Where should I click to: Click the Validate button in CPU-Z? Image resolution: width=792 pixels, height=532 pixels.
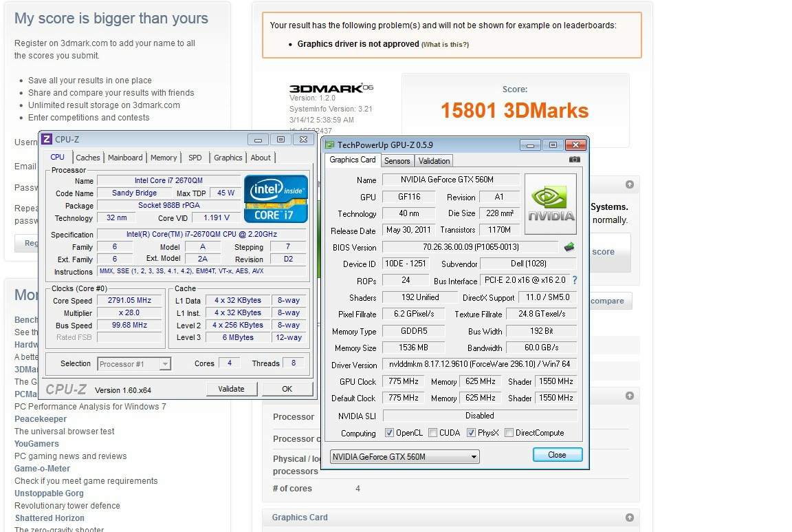point(231,389)
